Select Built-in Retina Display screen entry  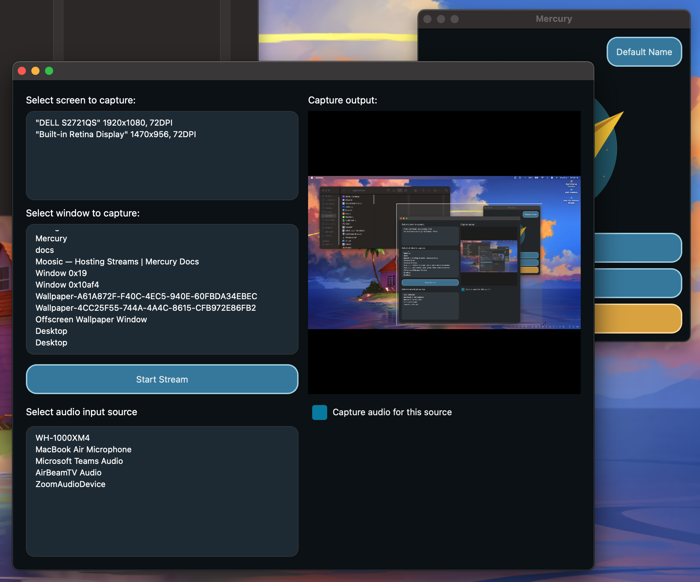click(116, 134)
